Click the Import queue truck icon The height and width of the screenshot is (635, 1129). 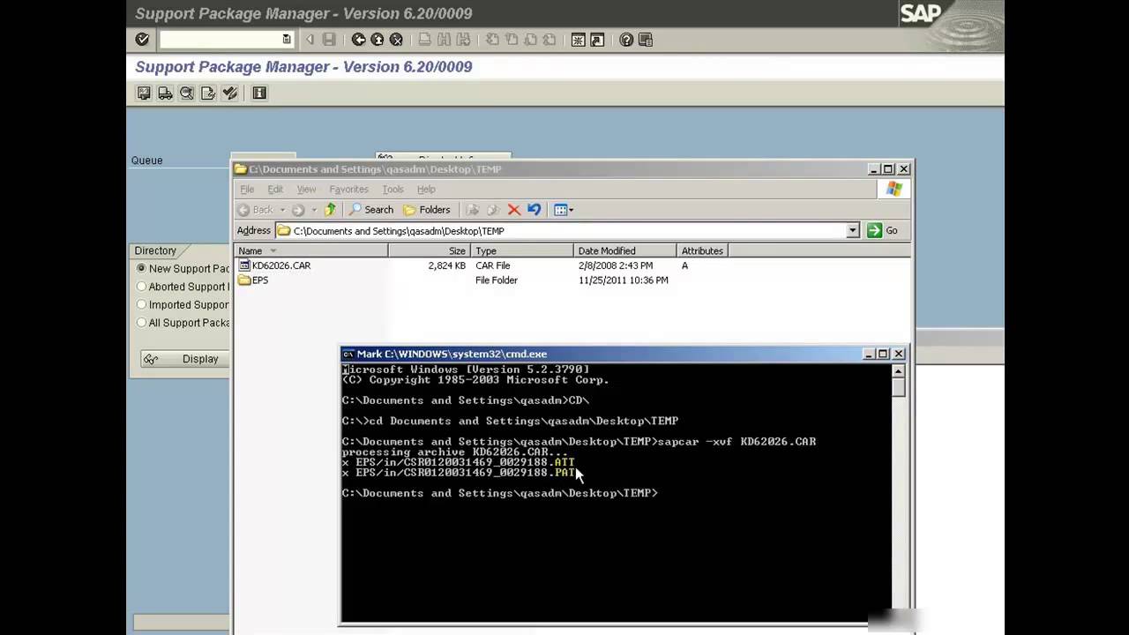pyautogui.click(x=165, y=93)
